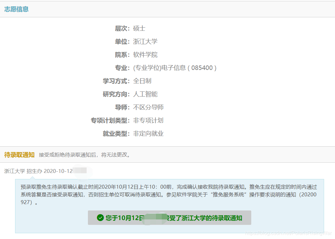The image size is (335, 239).
Task: Click the note 接受或拒绝待录取通知后，将无法更改
Action: (85, 155)
